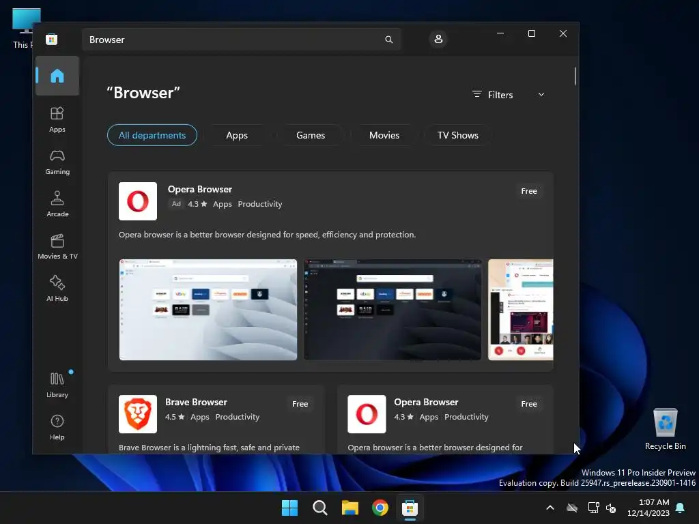
Task: Click the cloud sync tray icon
Action: click(x=572, y=508)
